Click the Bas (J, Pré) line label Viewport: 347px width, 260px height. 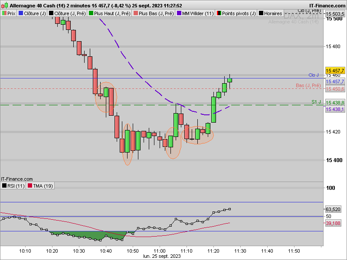(308, 85)
